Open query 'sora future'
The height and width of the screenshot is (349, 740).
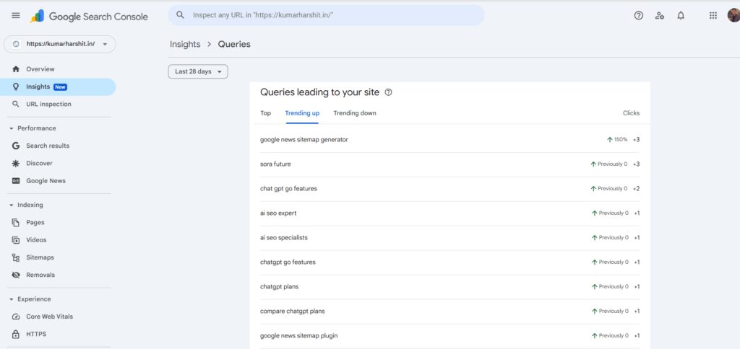(275, 164)
